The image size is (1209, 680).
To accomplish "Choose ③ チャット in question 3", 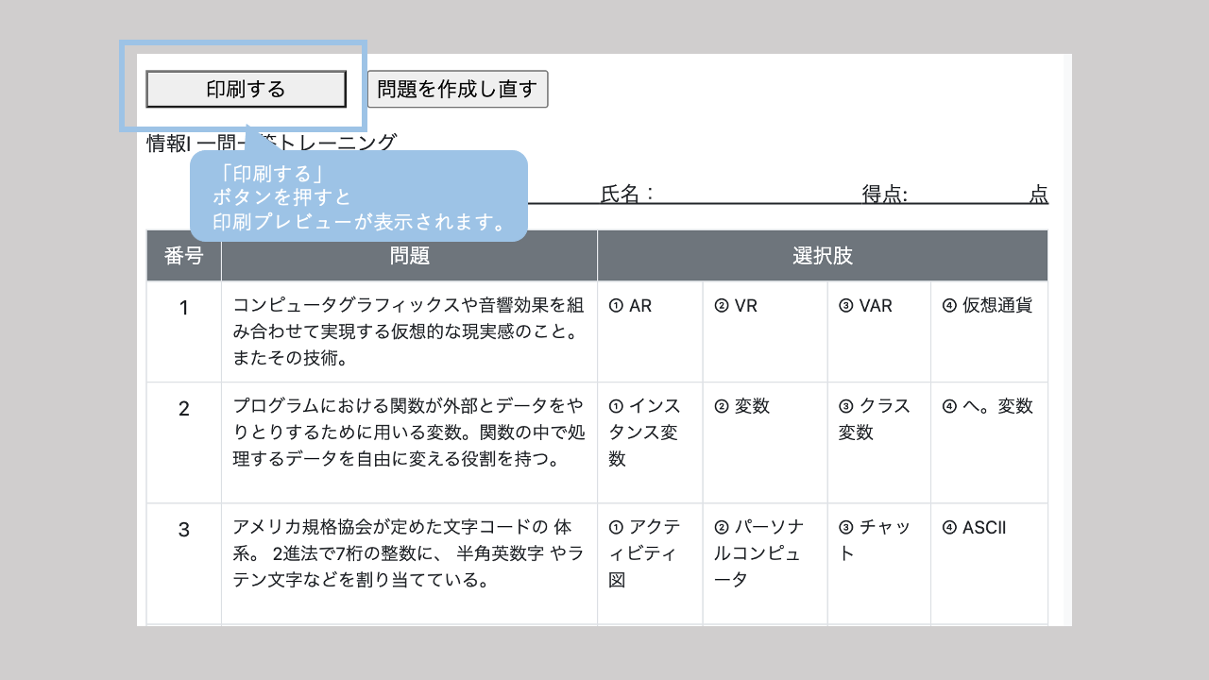I will click(874, 539).
